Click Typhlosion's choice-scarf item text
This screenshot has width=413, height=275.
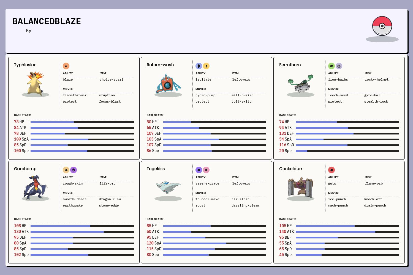click(112, 80)
